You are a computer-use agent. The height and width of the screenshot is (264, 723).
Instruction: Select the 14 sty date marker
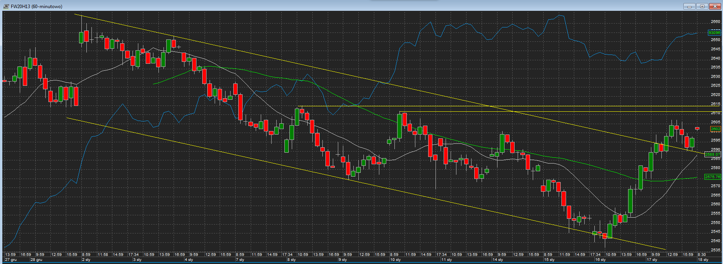pos(497,260)
